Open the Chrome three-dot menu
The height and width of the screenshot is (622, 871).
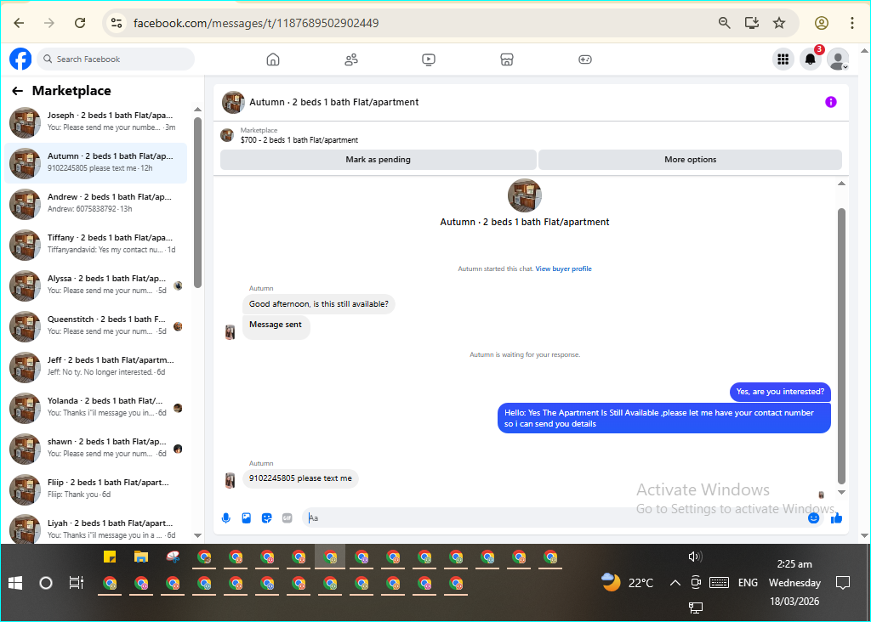tap(851, 23)
